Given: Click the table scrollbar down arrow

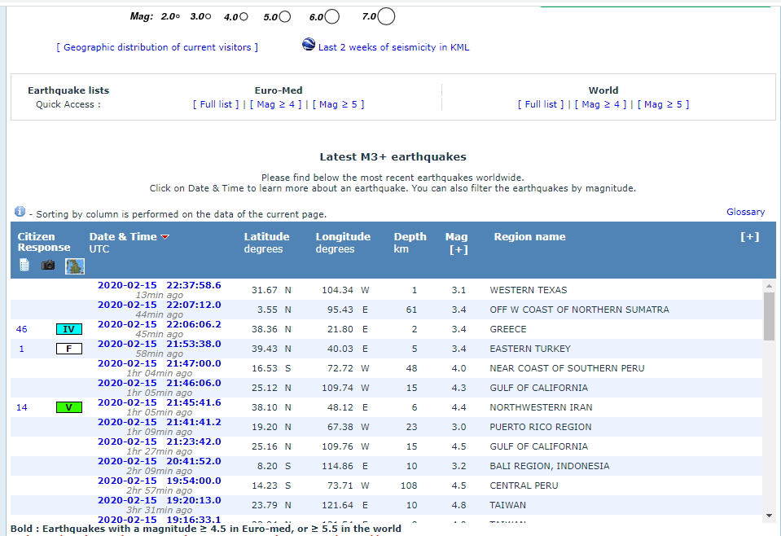Looking at the screenshot, I should (769, 516).
